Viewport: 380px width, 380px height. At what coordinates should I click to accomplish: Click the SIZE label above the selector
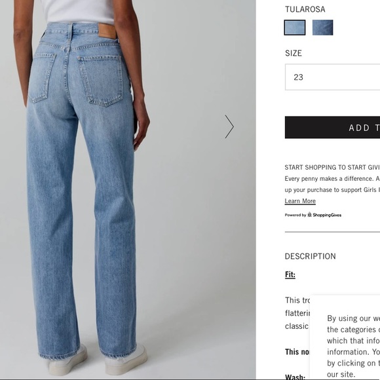click(x=294, y=53)
